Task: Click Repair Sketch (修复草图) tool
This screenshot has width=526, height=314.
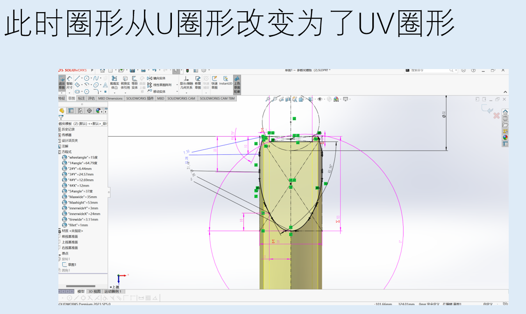Action: [198, 83]
